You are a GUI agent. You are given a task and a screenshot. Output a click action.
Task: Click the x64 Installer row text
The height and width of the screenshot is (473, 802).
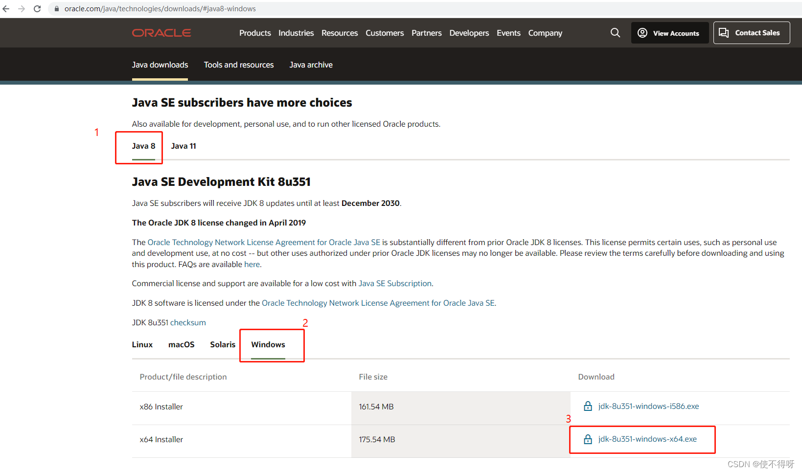(161, 439)
